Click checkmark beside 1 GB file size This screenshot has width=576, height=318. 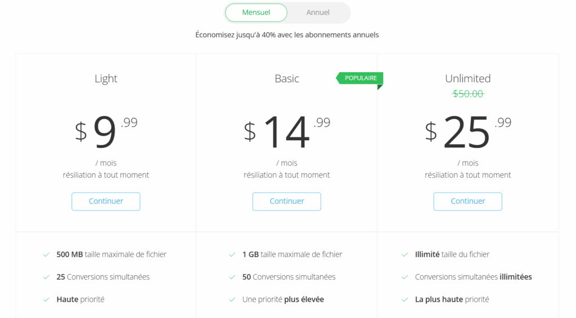pos(232,254)
